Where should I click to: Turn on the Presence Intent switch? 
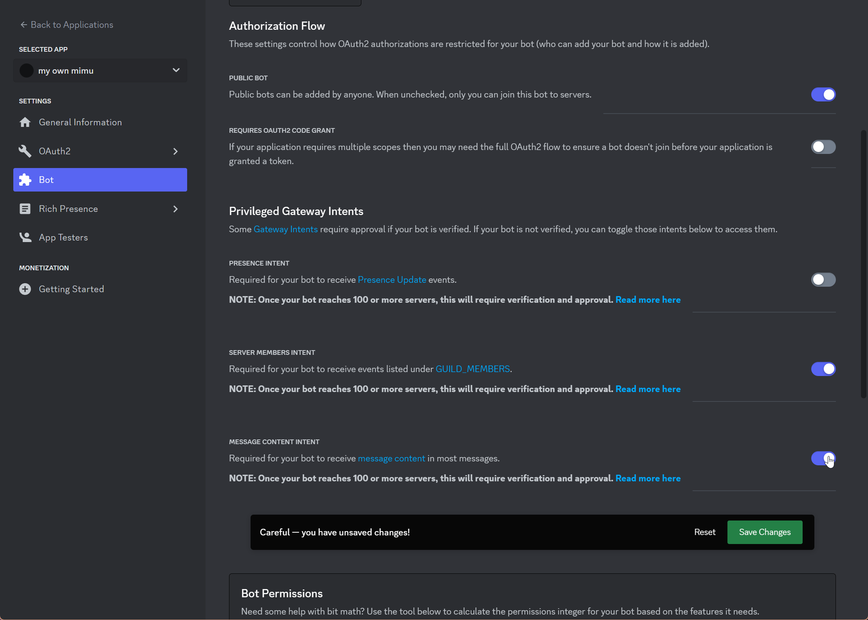click(x=823, y=280)
